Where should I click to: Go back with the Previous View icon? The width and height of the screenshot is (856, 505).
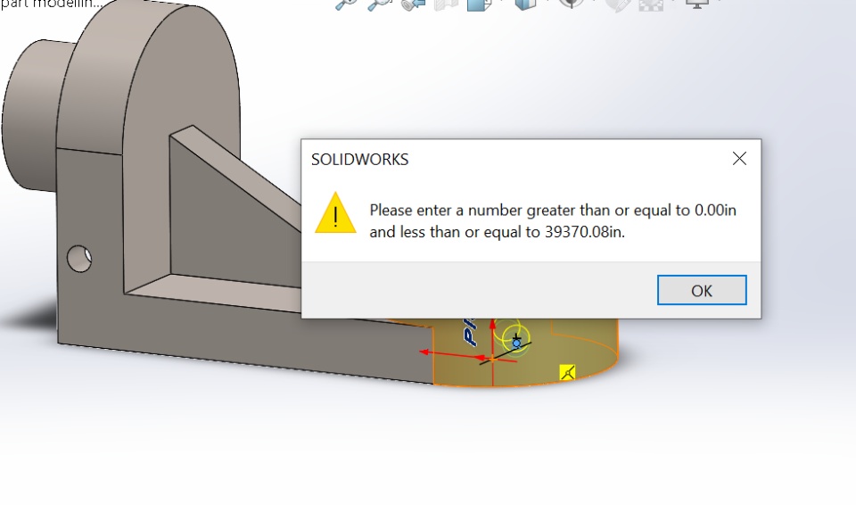[413, 4]
